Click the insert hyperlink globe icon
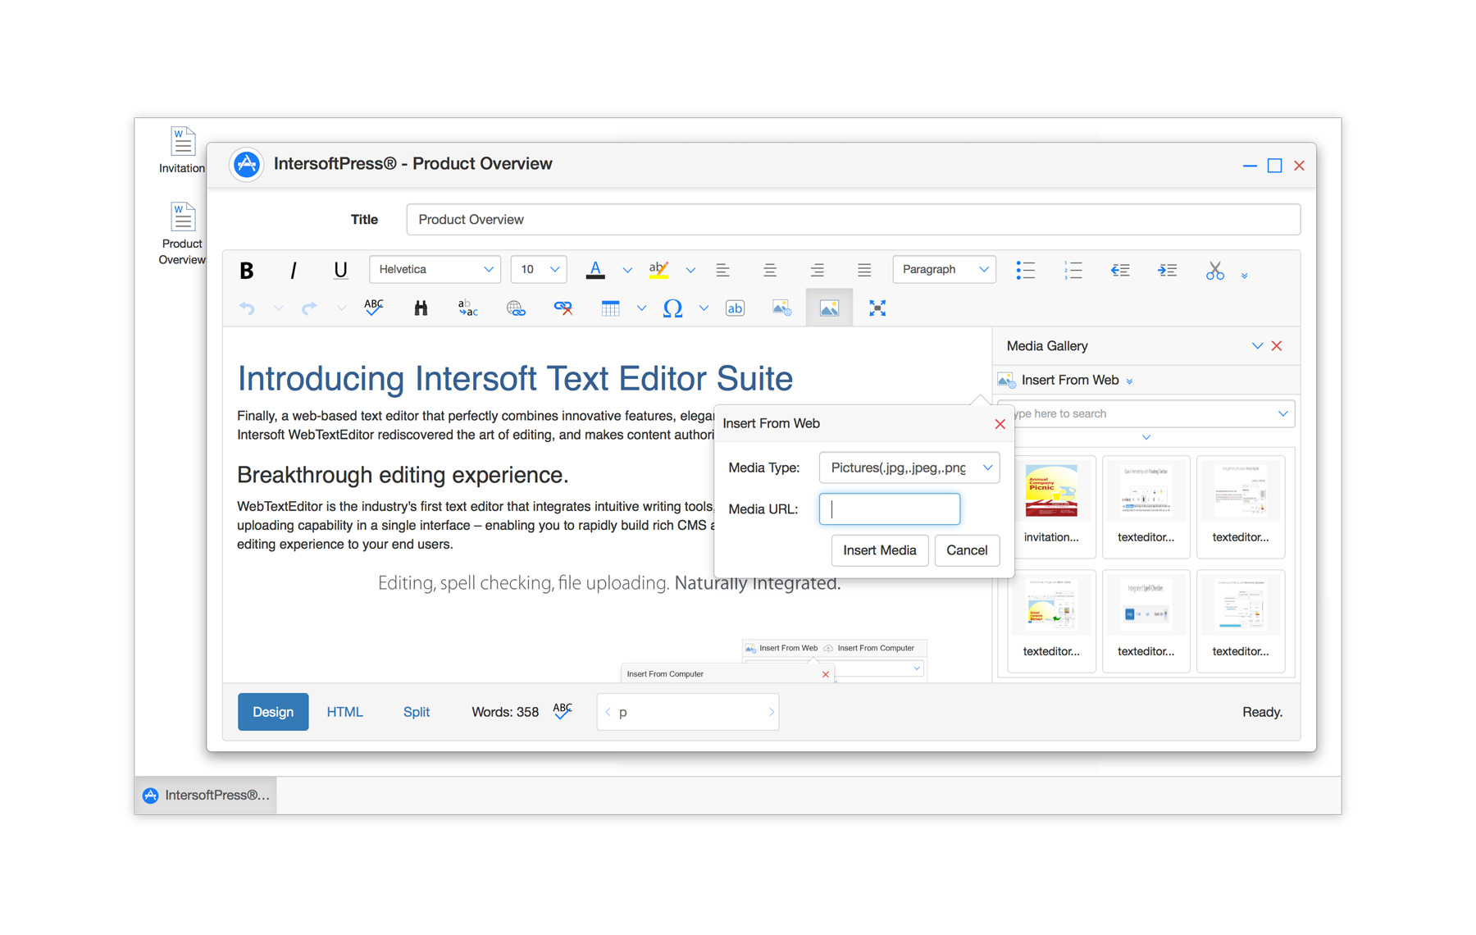Viewport: 1476px width, 935px height. pos(516,308)
